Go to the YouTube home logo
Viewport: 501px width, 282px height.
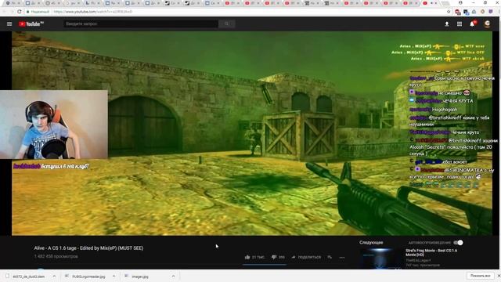(x=31, y=24)
